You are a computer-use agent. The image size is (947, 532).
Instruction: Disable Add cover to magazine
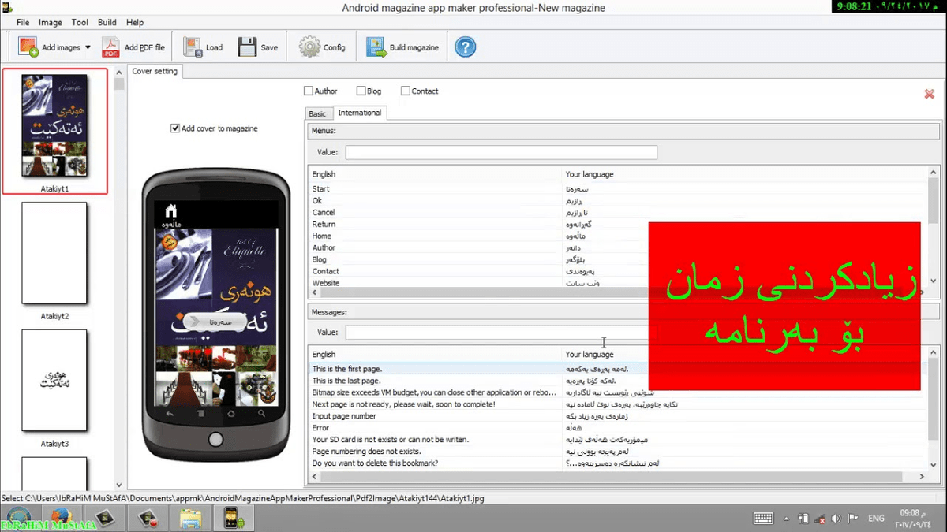pos(174,128)
